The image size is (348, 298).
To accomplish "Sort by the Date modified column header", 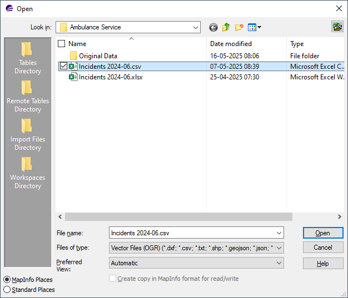I will [x=231, y=44].
